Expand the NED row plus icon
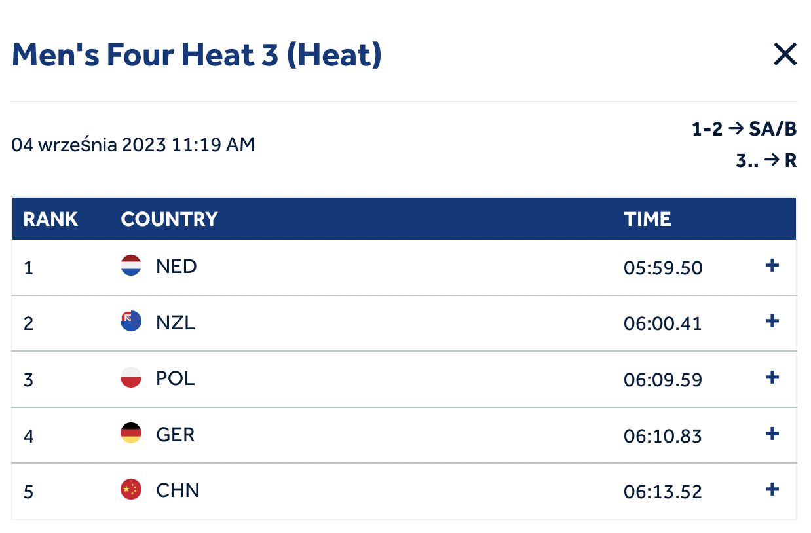 point(772,265)
